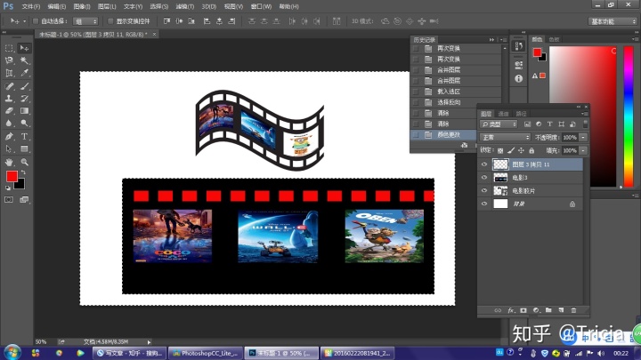Open the 不透明度 opacity slider arrow
The image size is (641, 360).
pos(583,138)
